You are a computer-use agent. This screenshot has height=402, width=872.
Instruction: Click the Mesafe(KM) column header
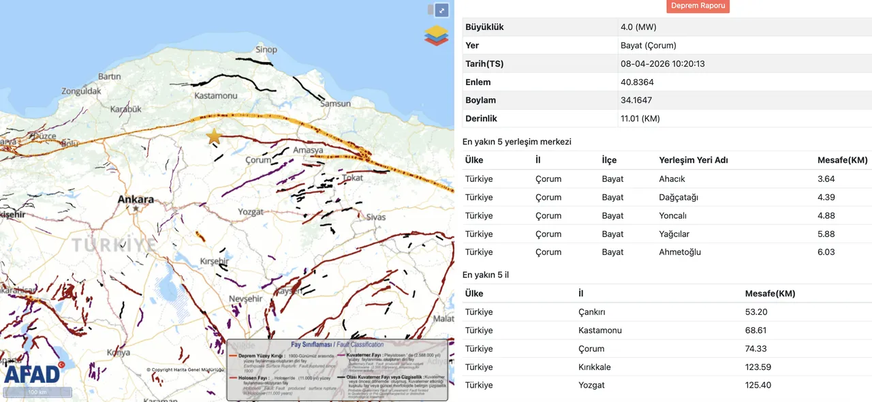click(843, 159)
